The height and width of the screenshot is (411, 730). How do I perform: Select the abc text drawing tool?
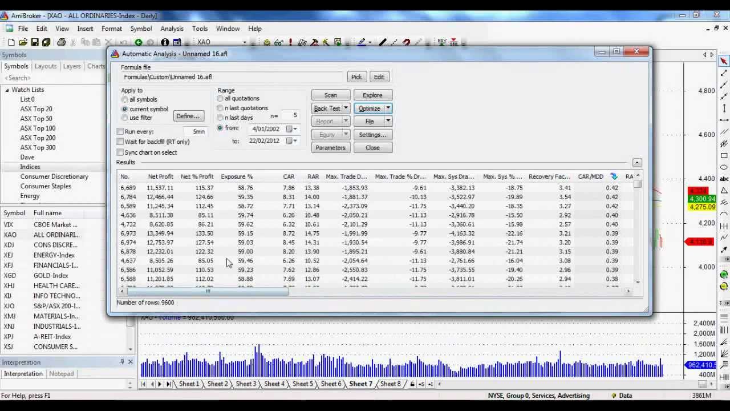point(724,179)
